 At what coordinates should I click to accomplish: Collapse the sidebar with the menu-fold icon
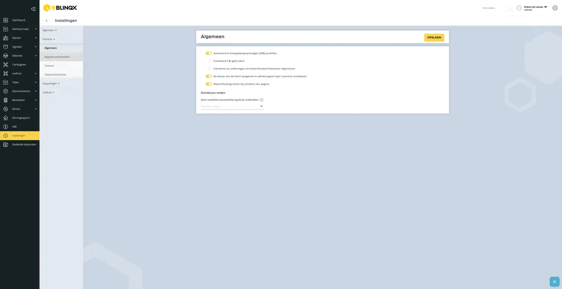coord(33,9)
